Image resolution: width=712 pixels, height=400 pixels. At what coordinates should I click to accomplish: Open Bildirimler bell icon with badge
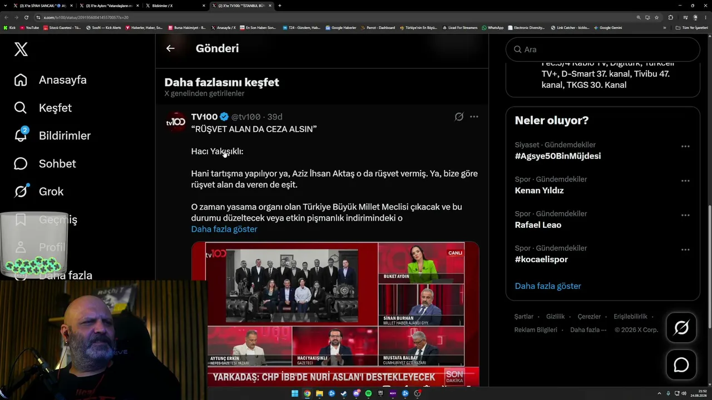[x=21, y=135]
